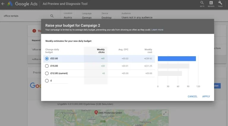
Task: Click the grey chart bar for £15.00
Action: tap(173, 66)
